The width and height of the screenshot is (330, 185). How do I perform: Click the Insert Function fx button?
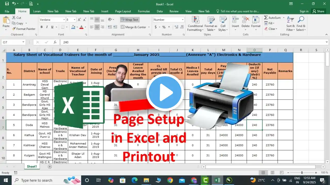tap(55, 42)
